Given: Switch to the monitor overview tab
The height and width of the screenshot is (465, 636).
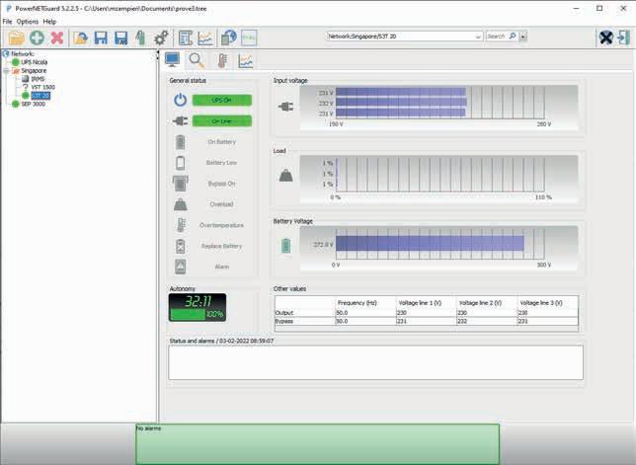Looking at the screenshot, I should pyautogui.click(x=173, y=60).
